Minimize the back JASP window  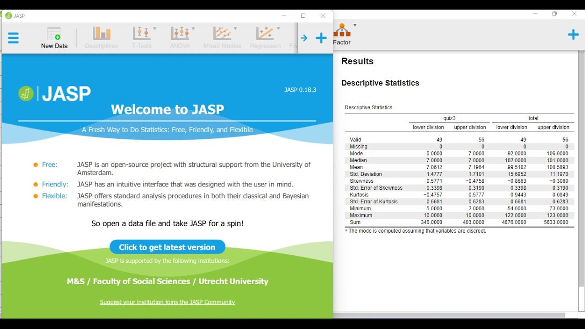click(536, 14)
